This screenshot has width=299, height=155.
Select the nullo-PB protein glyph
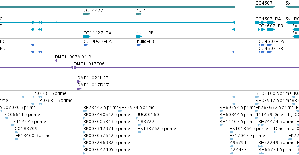click(139, 45)
